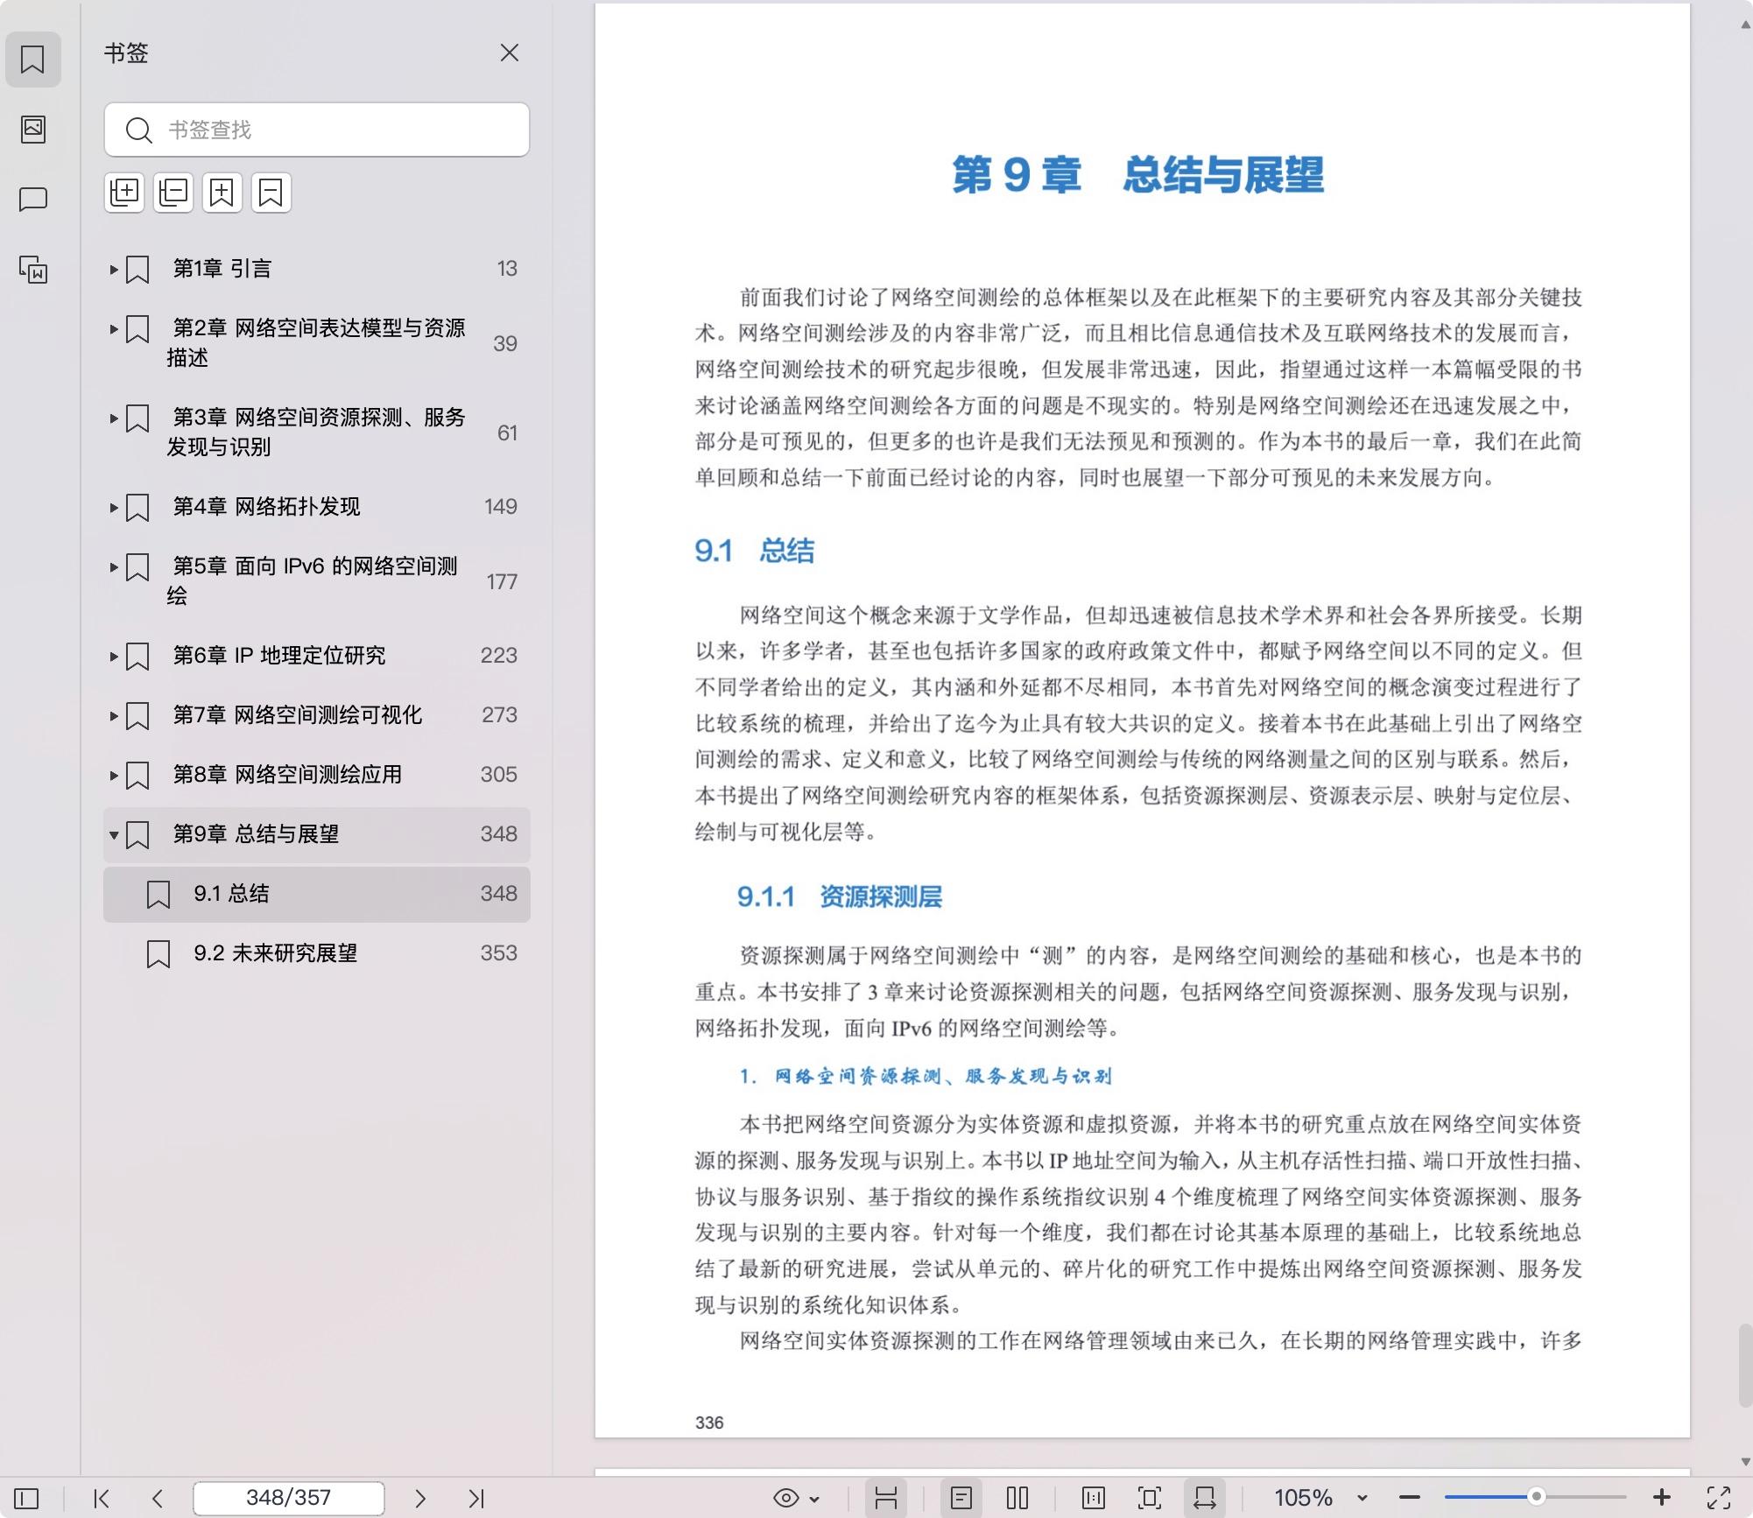1753x1518 pixels.
Task: Click the page number field 348/357
Action: click(x=288, y=1498)
